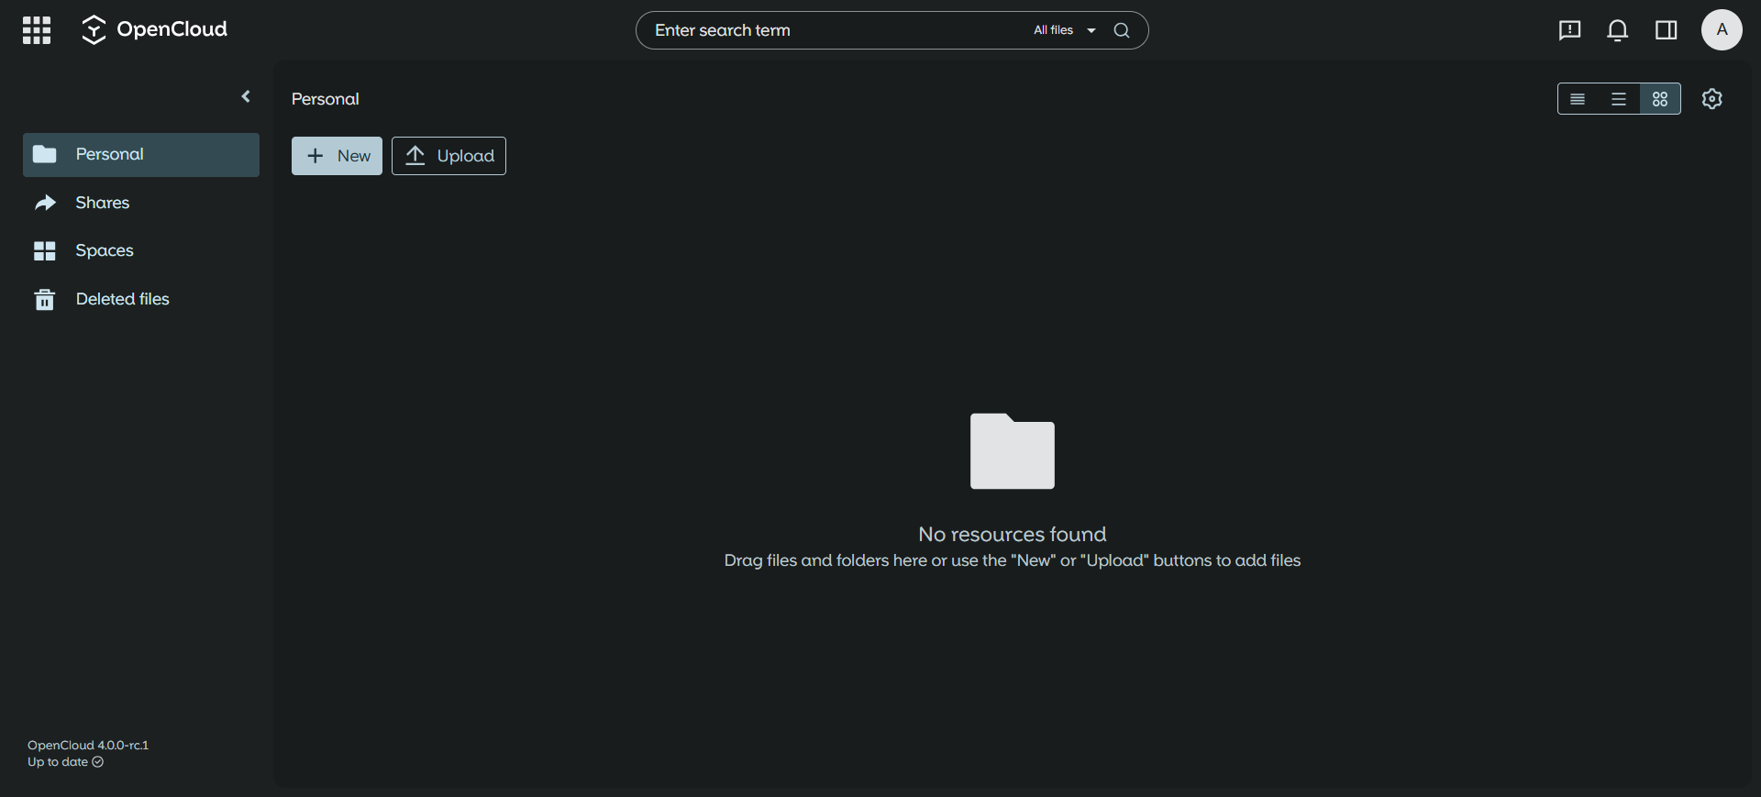Switch to default table view

click(x=1619, y=99)
